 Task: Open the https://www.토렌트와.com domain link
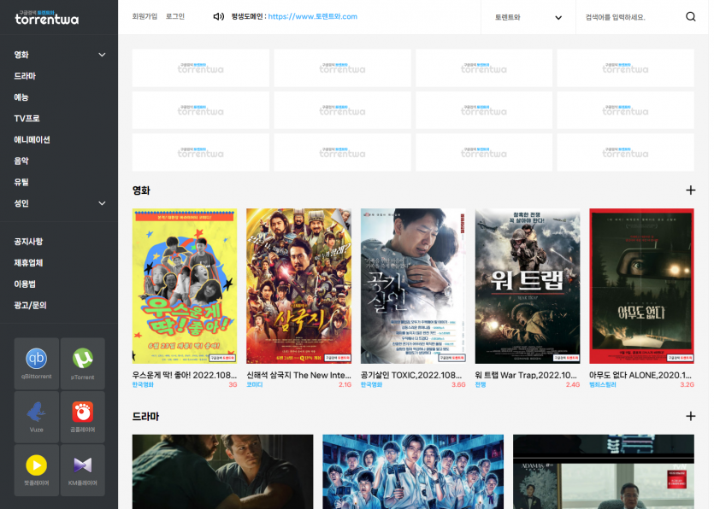pos(312,16)
